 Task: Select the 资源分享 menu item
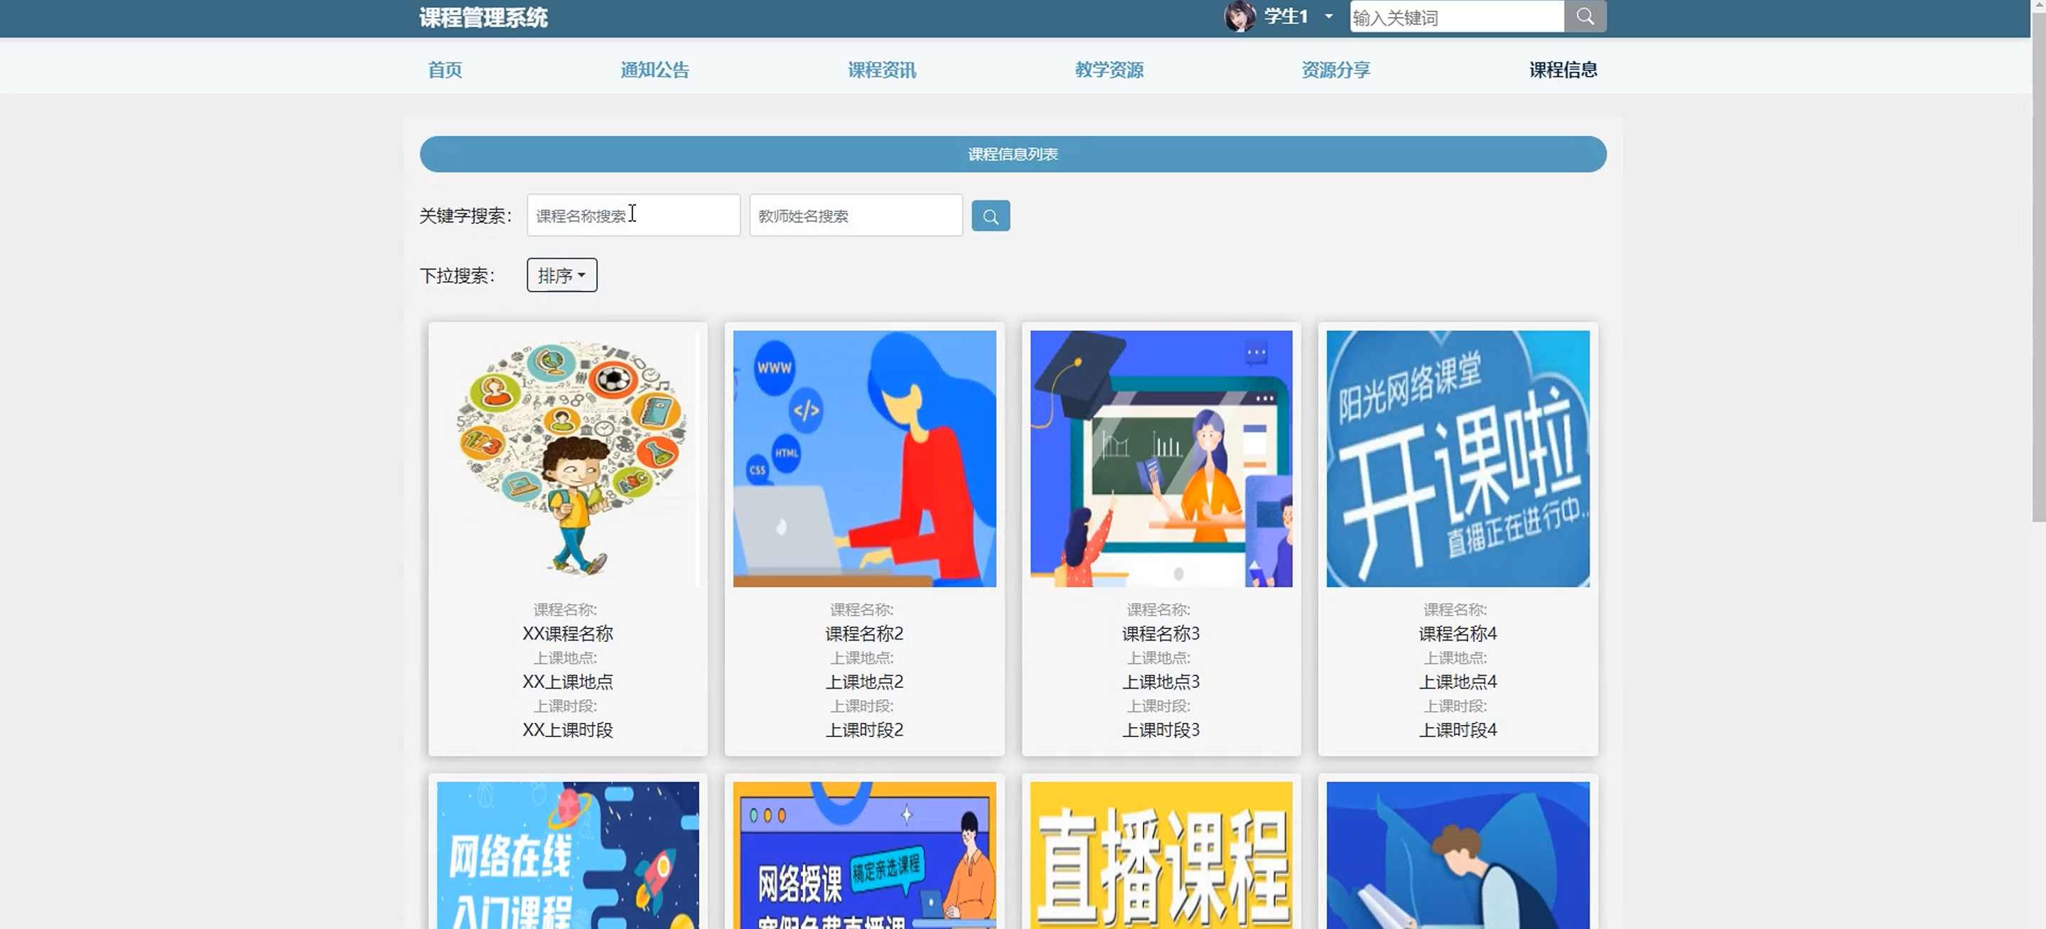click(1335, 70)
